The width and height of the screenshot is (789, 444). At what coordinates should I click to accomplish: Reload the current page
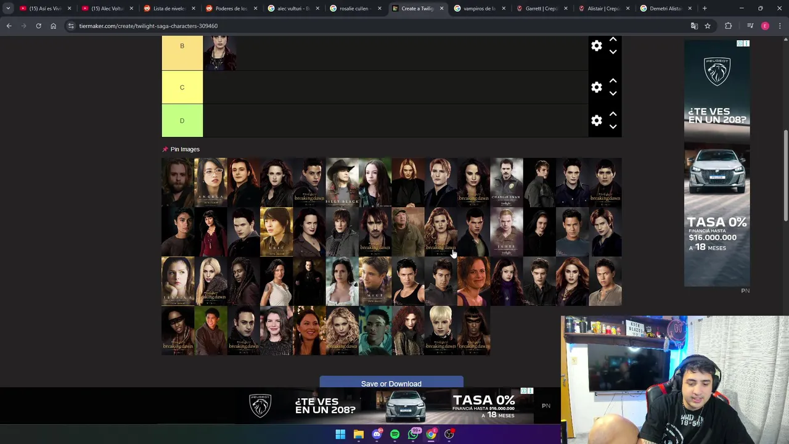click(38, 26)
